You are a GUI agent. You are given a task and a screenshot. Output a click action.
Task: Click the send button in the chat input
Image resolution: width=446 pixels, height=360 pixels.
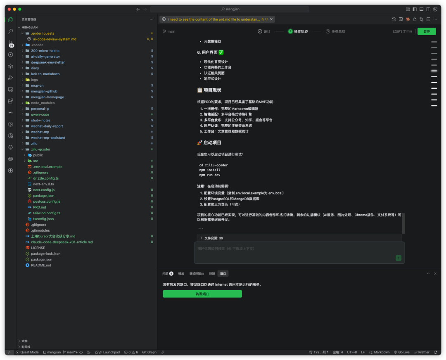[398, 258]
